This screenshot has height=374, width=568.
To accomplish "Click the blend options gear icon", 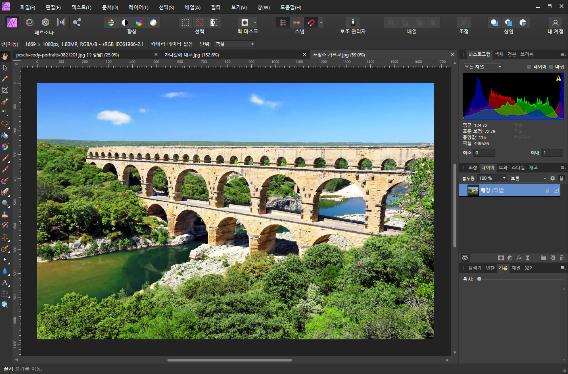I will tap(553, 178).
